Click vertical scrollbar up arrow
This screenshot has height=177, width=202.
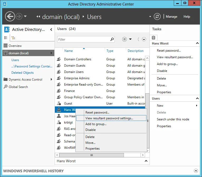147,58
